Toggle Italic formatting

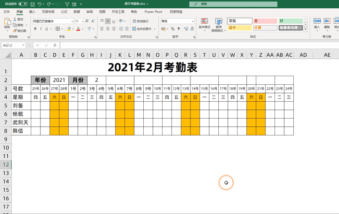click(x=41, y=28)
